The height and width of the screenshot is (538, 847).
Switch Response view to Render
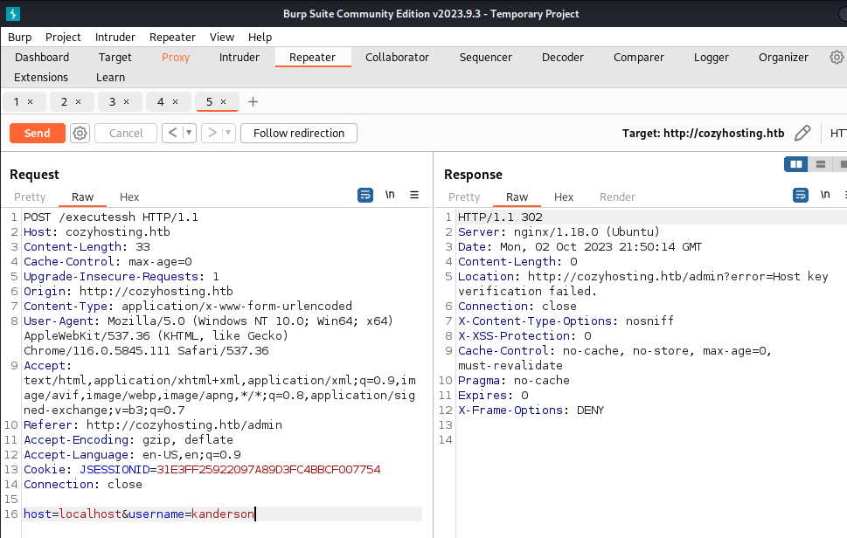[617, 197]
